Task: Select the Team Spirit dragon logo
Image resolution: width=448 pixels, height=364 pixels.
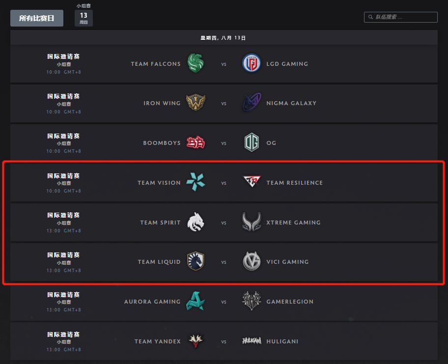Action: pos(196,222)
